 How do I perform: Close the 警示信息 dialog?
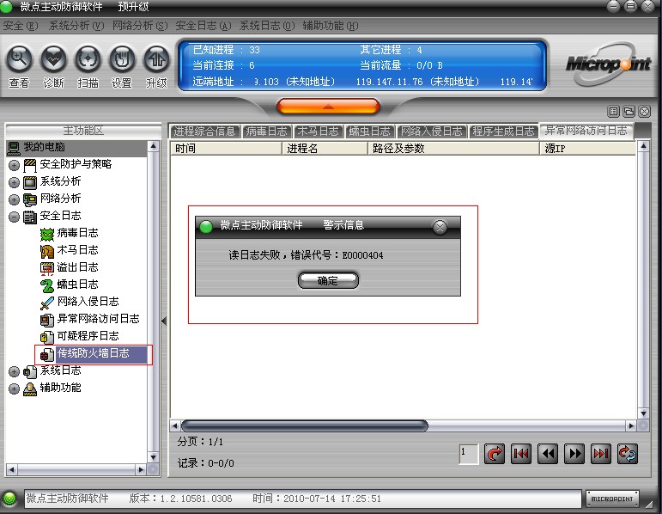440,227
